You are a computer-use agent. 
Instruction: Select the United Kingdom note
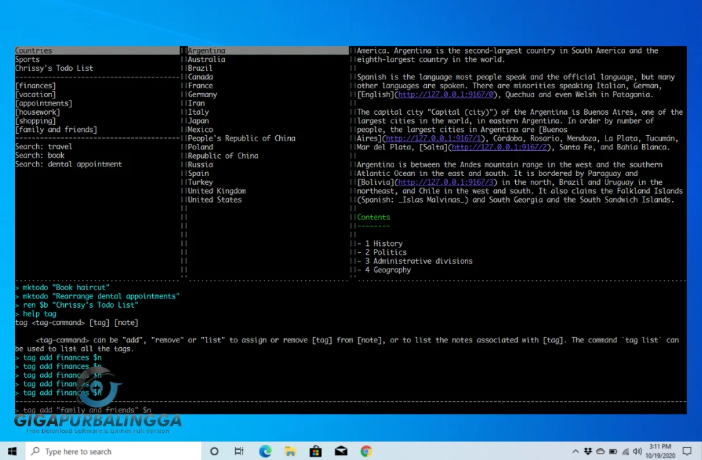click(x=217, y=191)
